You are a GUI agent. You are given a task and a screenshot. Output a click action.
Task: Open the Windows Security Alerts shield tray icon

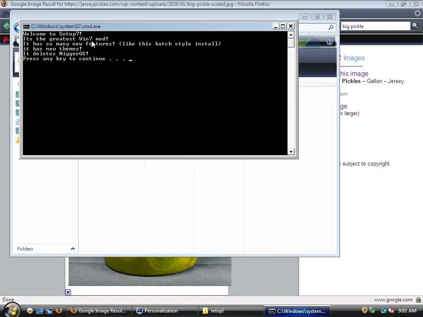pos(364,310)
